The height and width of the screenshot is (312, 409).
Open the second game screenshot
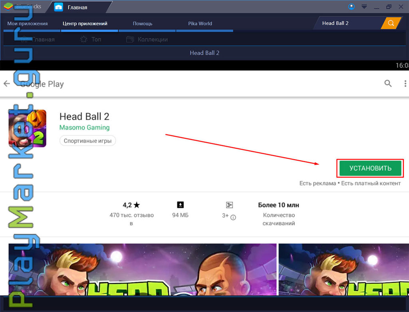(344, 270)
